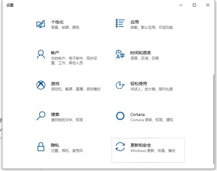Click 游戏栏、截屏、直播、游戏模式 description
Screen dimensions: 217x171
point(76,89)
